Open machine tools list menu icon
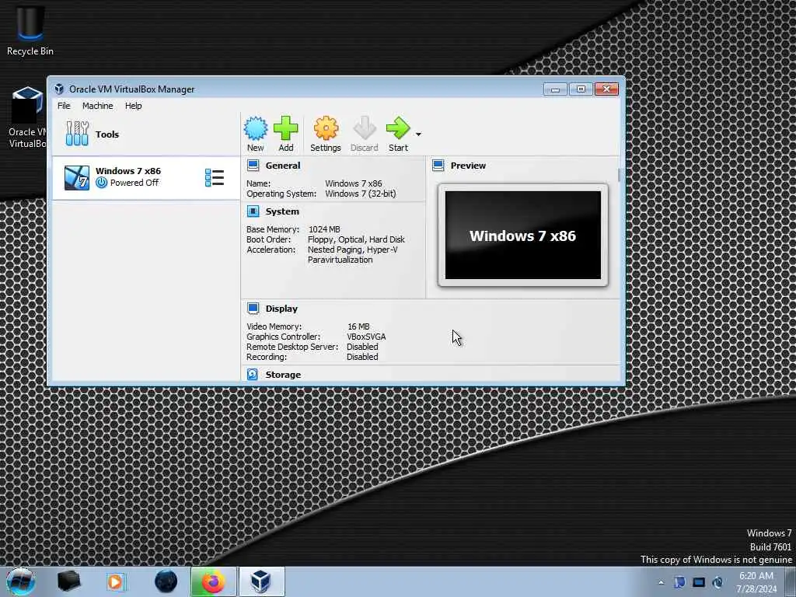The height and width of the screenshot is (597, 796). [x=215, y=178]
